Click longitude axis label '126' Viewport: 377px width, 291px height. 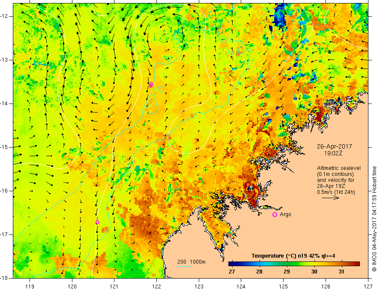[x=326, y=286]
